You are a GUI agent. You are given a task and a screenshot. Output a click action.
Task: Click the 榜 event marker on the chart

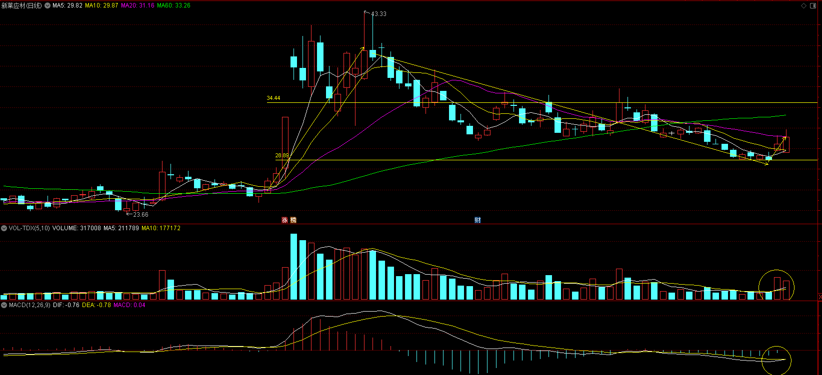[293, 220]
